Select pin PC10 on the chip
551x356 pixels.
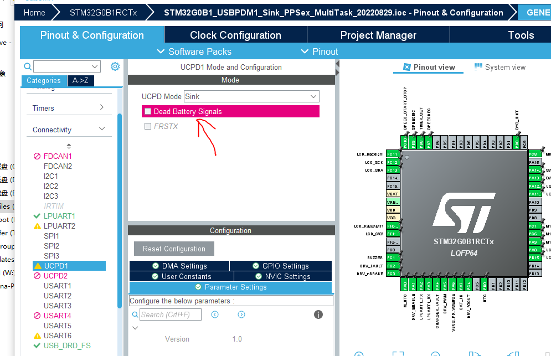click(405, 142)
